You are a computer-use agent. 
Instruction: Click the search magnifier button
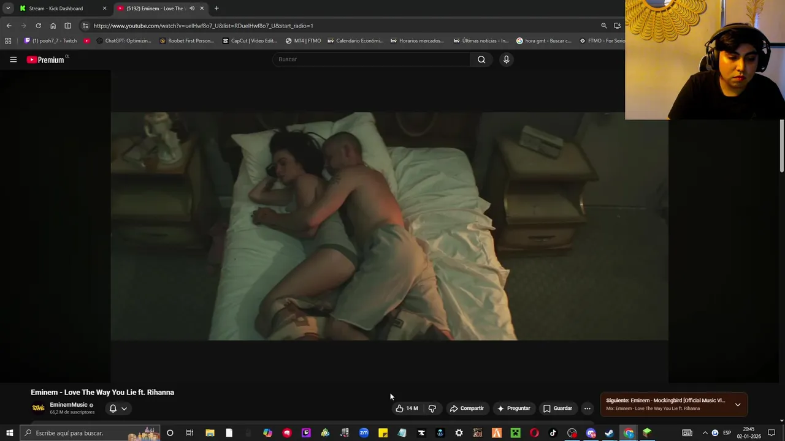481,59
